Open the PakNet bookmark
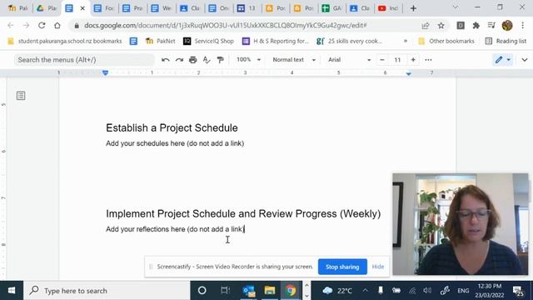The image size is (533, 300). tap(160, 41)
